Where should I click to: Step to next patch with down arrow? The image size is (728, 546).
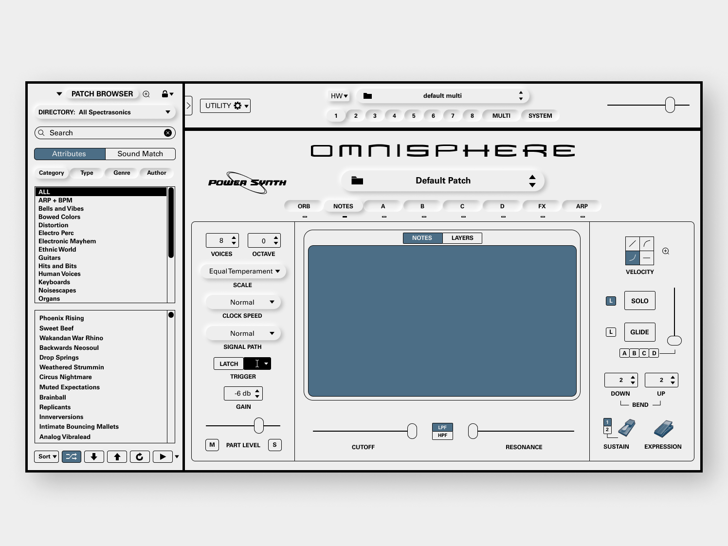click(94, 456)
